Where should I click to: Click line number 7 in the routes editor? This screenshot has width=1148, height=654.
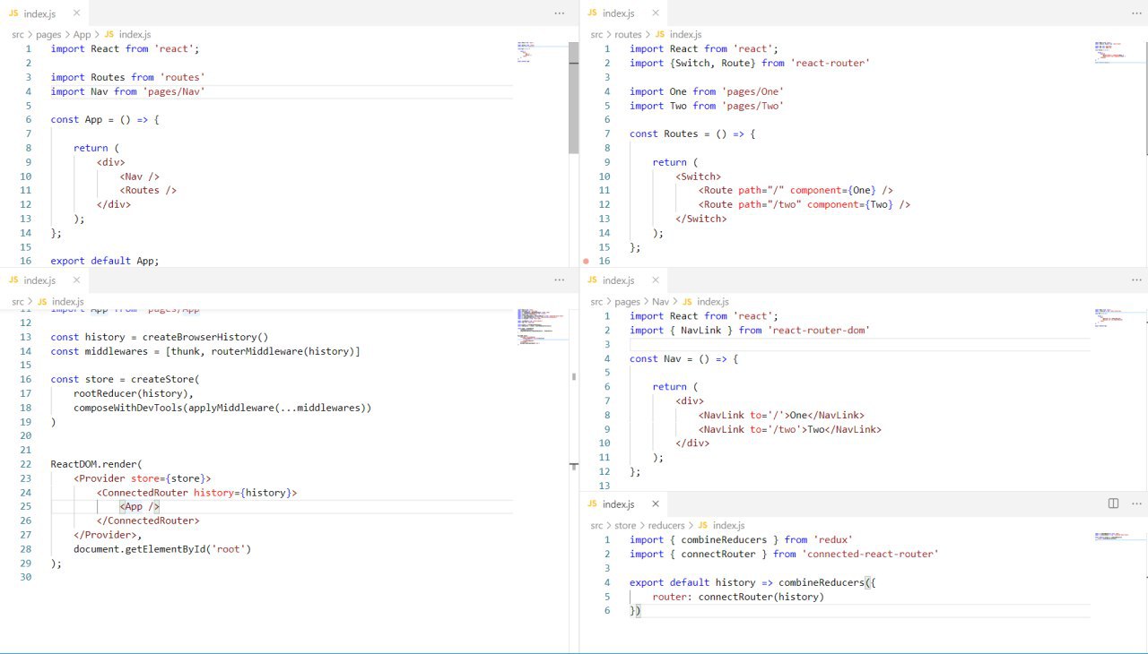tap(607, 133)
